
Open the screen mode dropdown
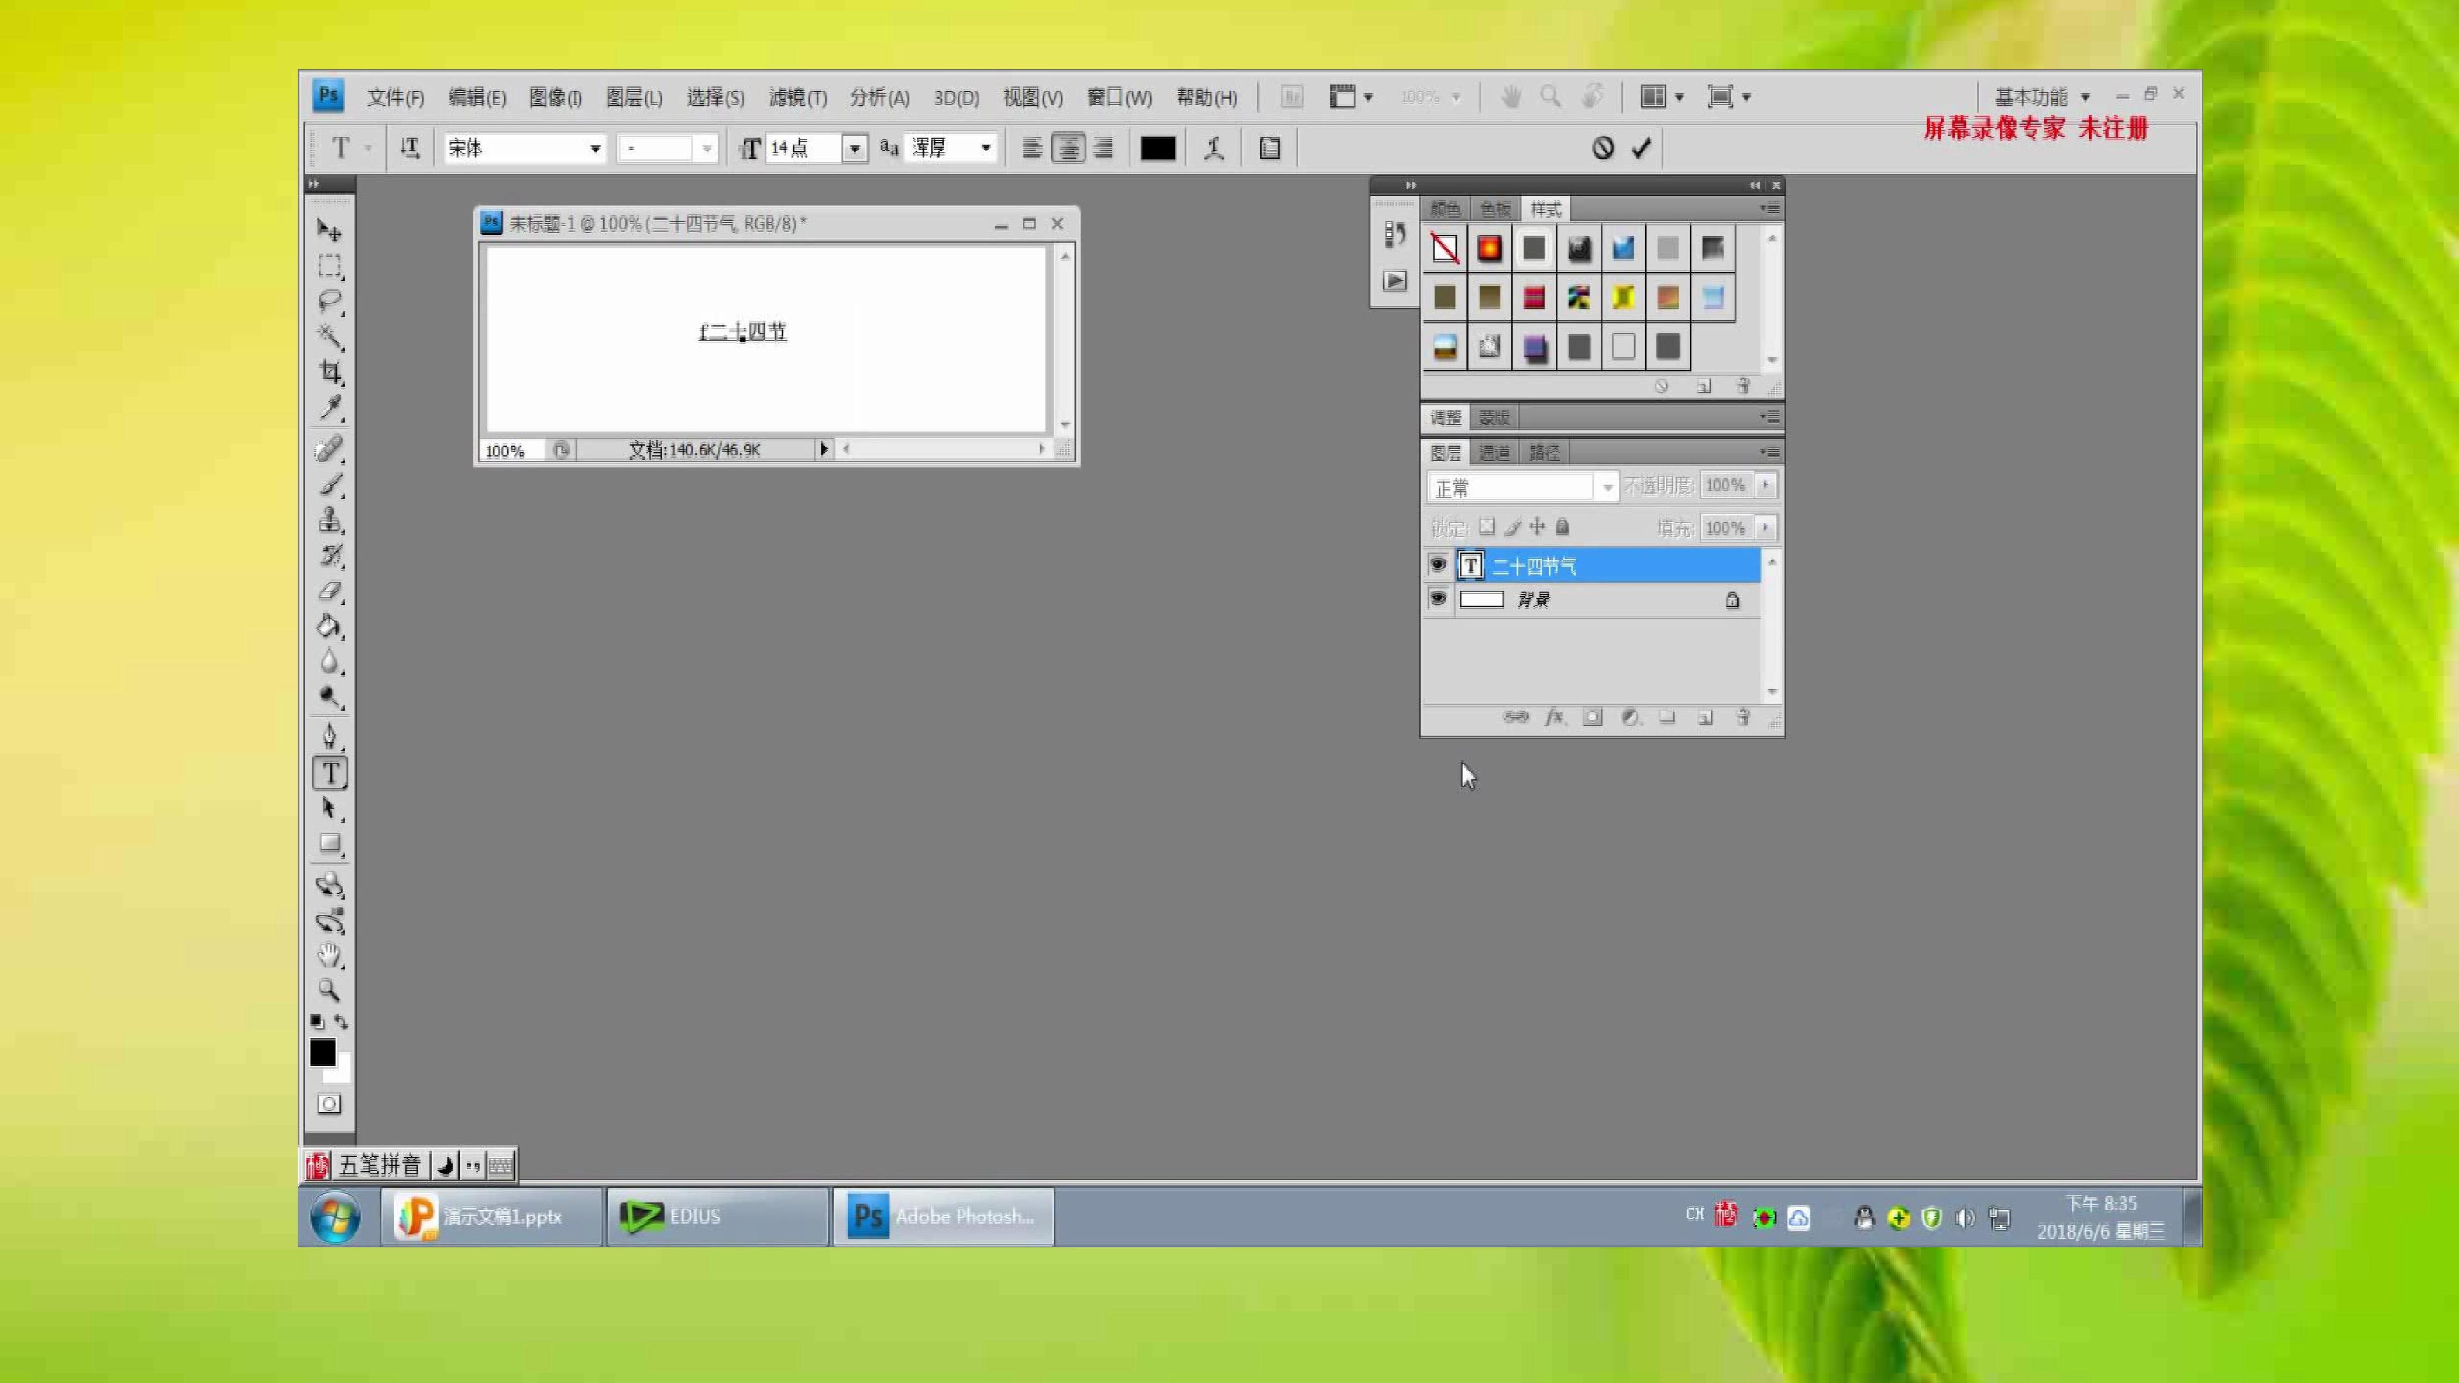click(1729, 97)
